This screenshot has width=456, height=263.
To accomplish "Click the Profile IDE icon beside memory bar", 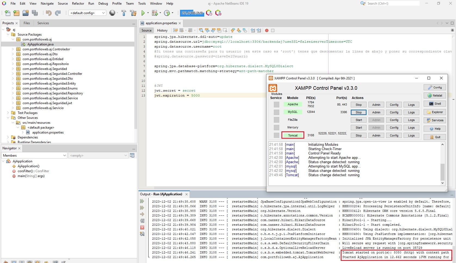I will tap(209, 13).
